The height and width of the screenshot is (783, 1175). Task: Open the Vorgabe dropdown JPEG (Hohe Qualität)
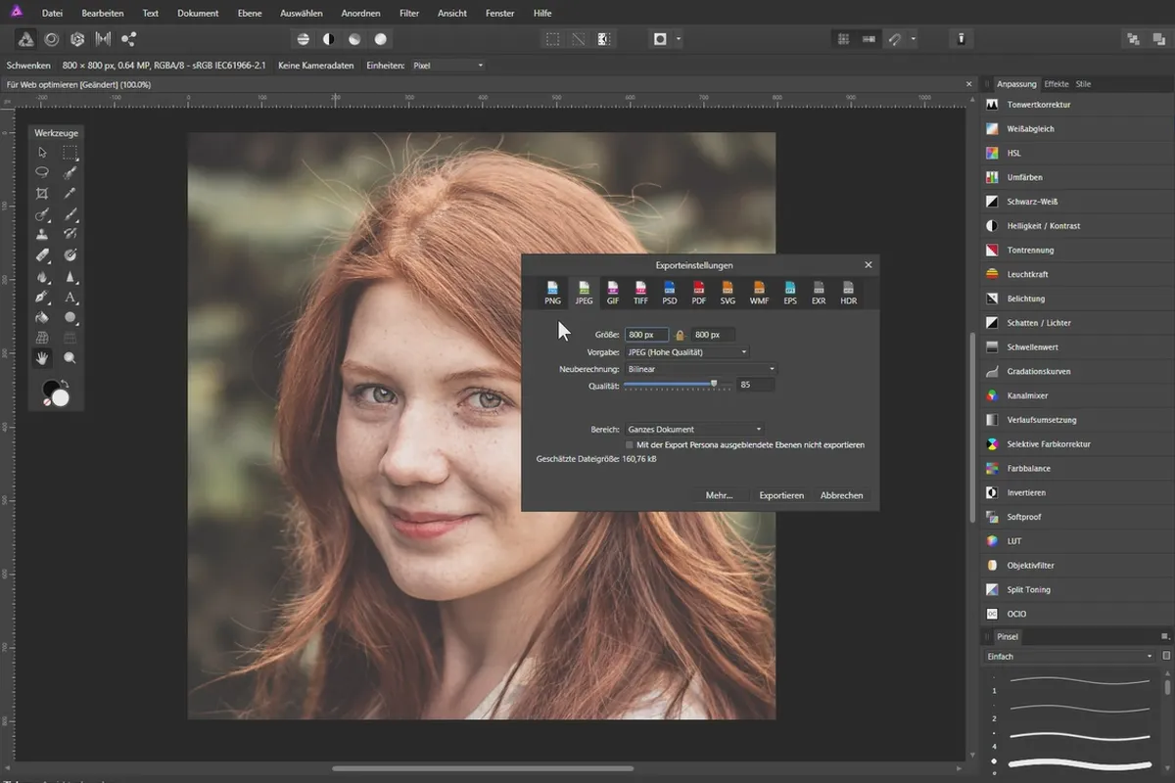(x=687, y=351)
